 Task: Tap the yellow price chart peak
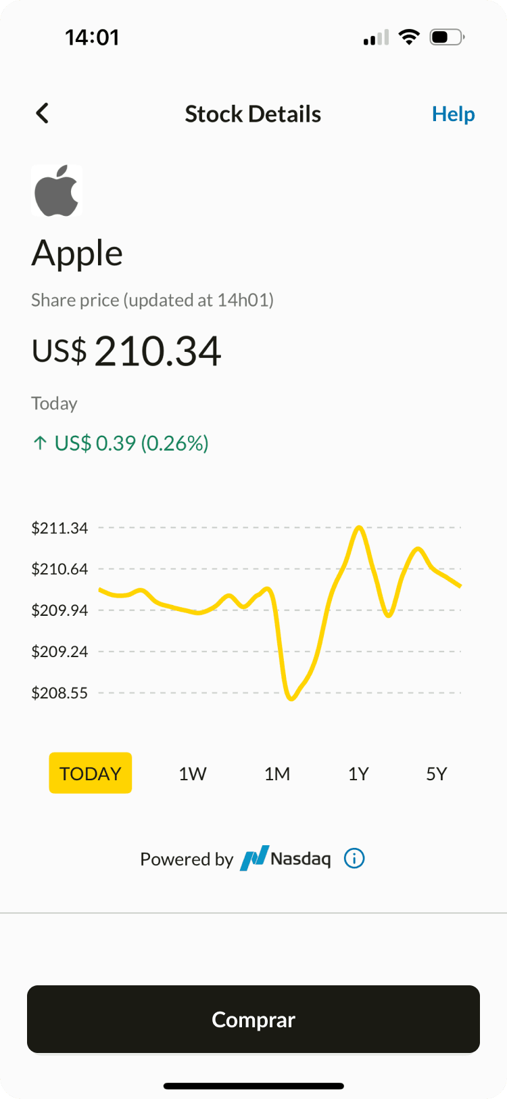[x=359, y=527]
